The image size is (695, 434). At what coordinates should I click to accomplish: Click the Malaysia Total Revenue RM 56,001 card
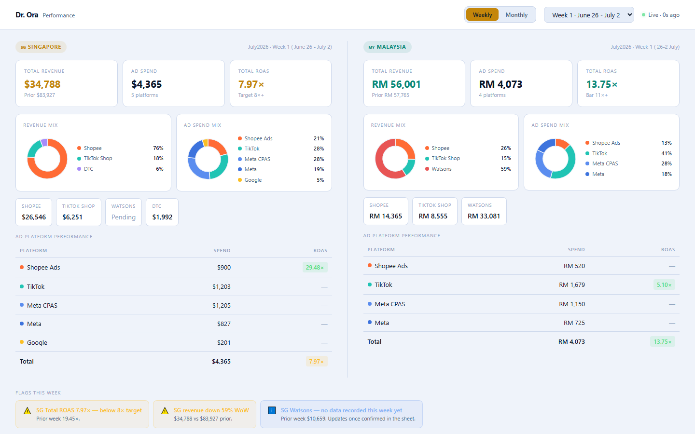click(414, 83)
